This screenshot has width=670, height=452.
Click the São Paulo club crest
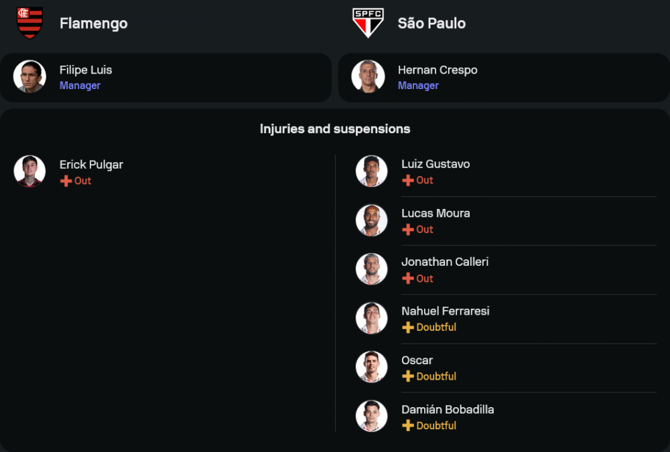click(368, 23)
